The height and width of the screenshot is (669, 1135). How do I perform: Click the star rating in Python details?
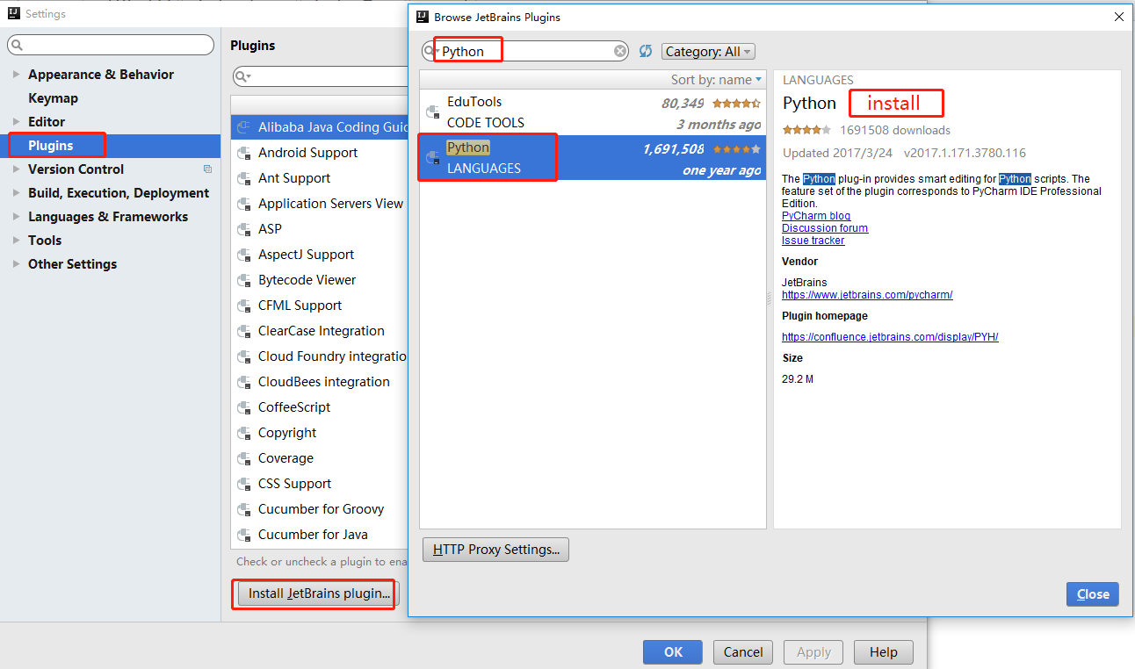(806, 130)
